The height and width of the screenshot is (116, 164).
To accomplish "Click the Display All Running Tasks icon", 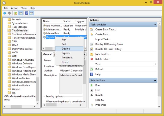I will point(92,44).
